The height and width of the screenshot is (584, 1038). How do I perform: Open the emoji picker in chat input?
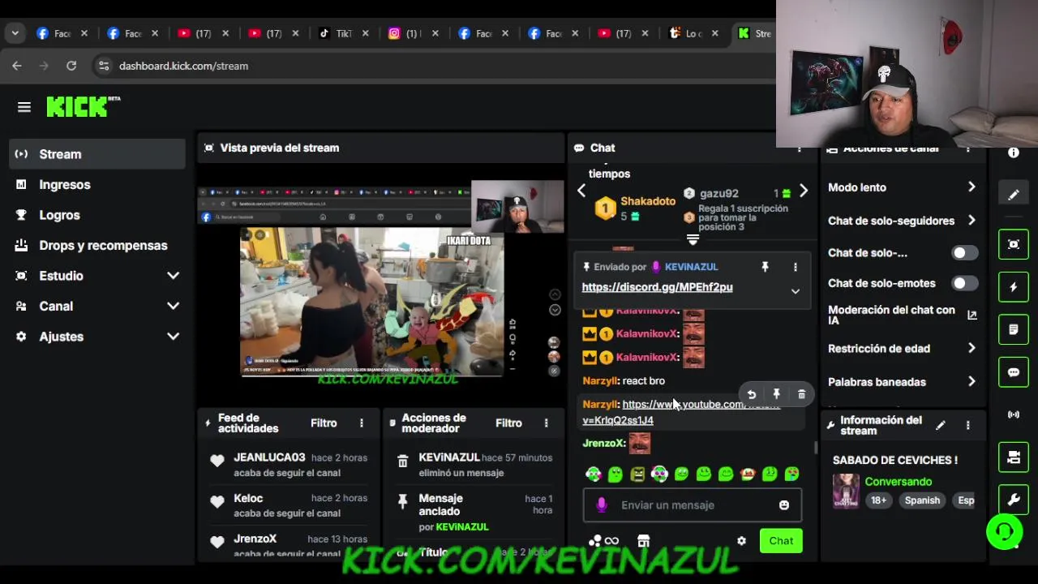pyautogui.click(x=784, y=505)
